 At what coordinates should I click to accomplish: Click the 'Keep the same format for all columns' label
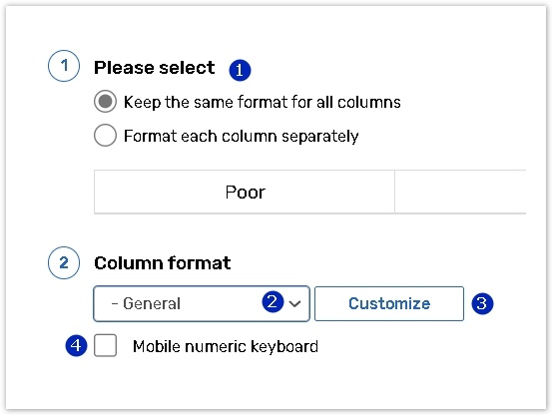262,102
